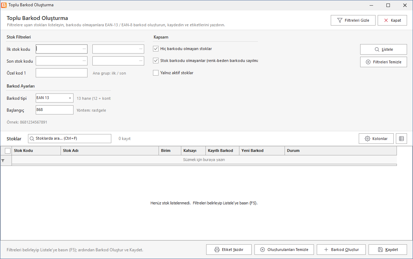
Task: Open the Kolonlar column settings
Action: [376, 139]
